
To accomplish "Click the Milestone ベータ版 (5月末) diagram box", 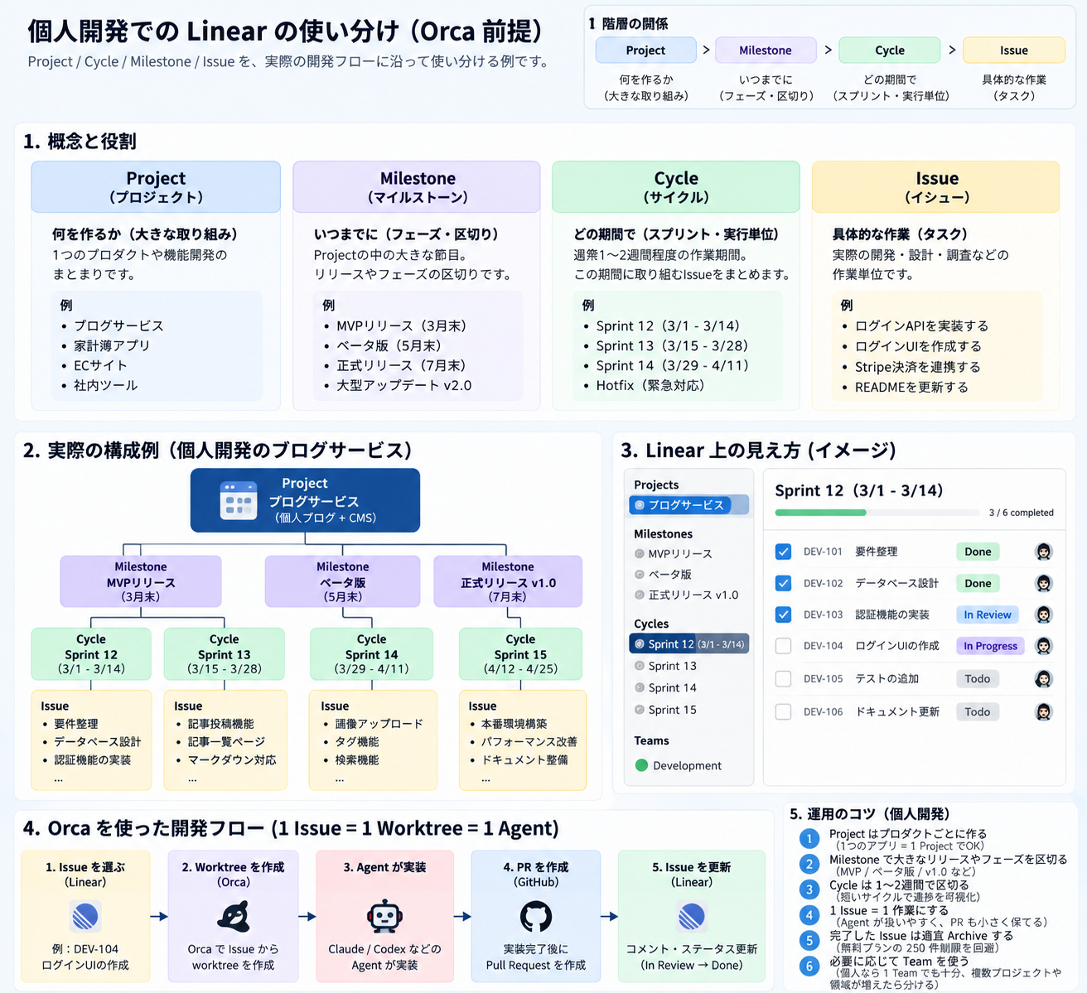I will tap(343, 581).
